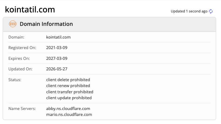Click the 'Domain:' field label

16,37
